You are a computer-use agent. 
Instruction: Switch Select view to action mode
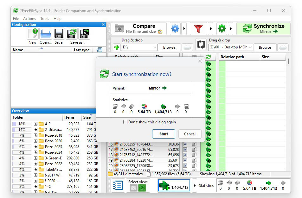[x=142, y=188]
